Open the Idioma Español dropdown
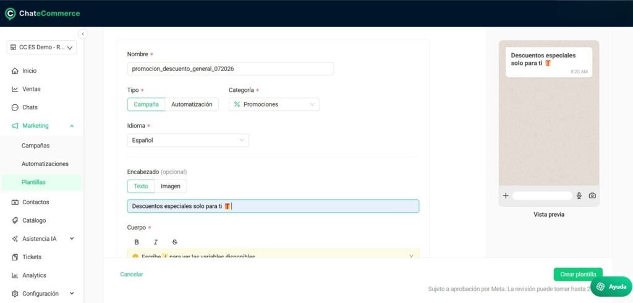 (x=188, y=140)
